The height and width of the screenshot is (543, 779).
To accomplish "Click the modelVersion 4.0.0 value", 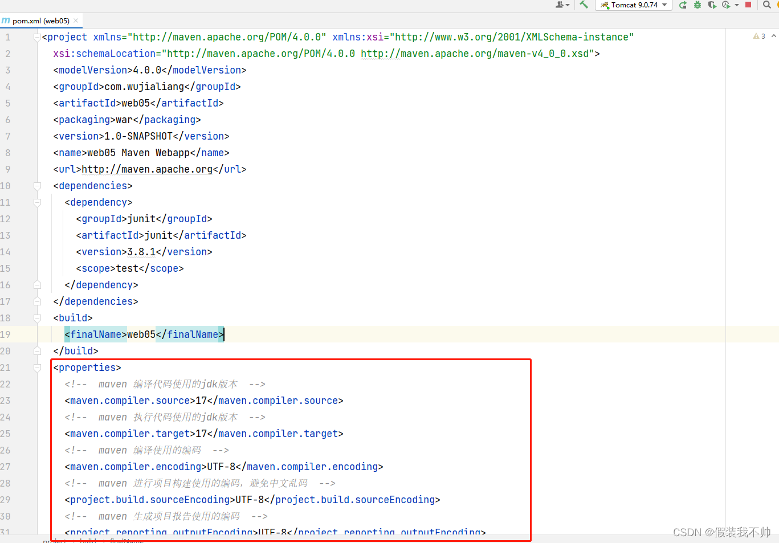I will click(x=147, y=70).
